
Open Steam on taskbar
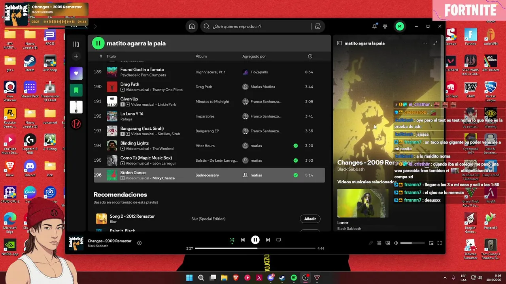[x=282, y=278]
